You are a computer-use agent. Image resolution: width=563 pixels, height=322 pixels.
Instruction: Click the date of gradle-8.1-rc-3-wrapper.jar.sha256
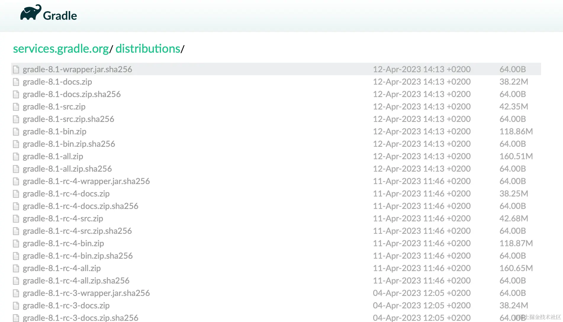422,293
